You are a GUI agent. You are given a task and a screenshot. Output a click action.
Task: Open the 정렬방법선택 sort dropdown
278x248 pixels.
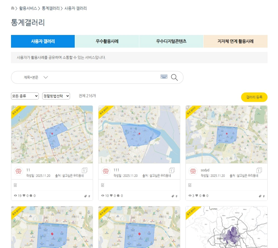coord(56,96)
